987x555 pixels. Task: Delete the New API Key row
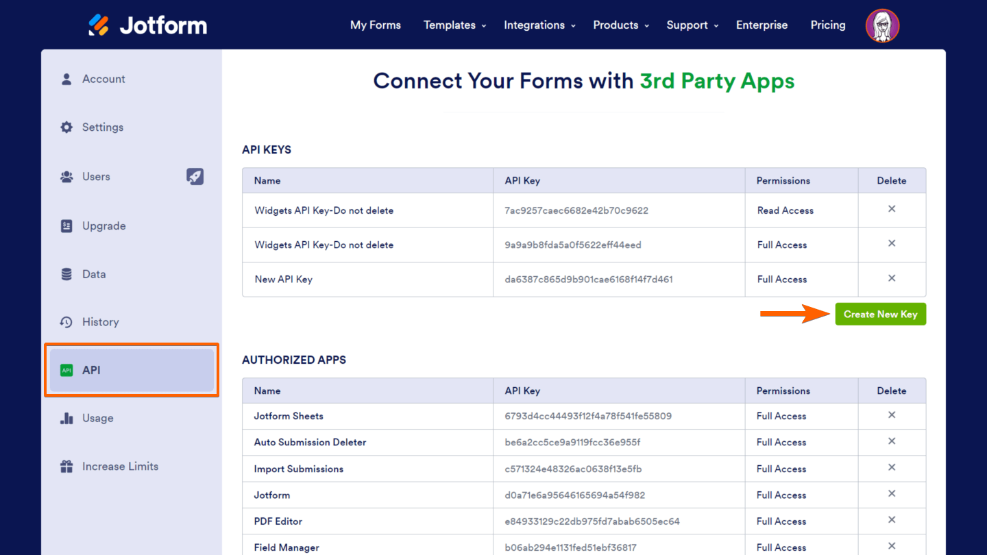pyautogui.click(x=892, y=278)
